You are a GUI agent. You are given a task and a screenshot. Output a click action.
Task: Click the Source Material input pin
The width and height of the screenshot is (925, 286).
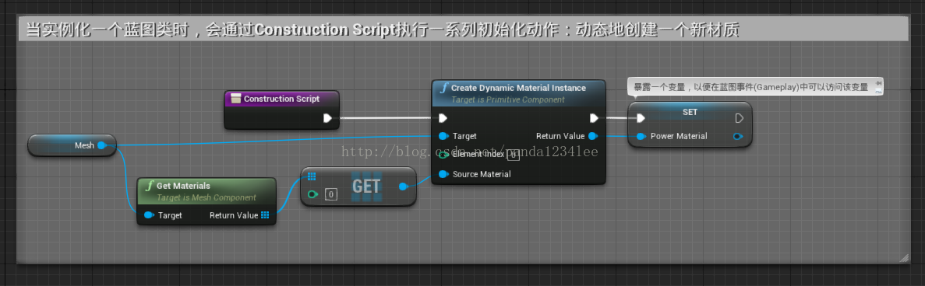point(443,174)
